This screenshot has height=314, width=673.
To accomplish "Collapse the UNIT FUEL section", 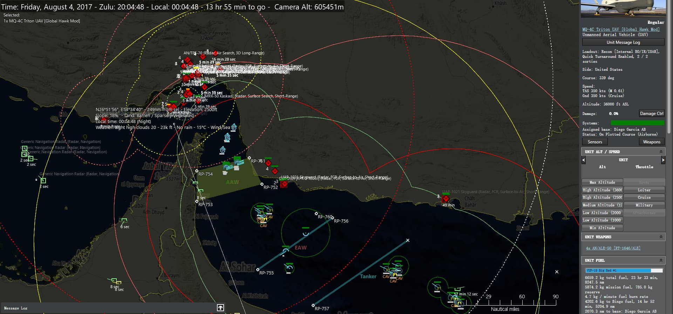I will (661, 260).
